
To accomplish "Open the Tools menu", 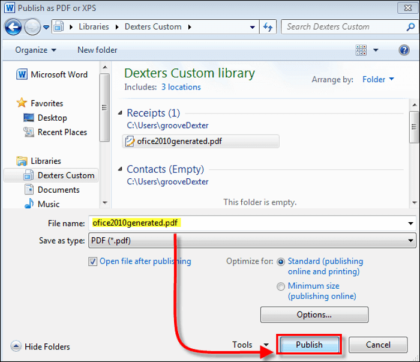I will (x=250, y=345).
